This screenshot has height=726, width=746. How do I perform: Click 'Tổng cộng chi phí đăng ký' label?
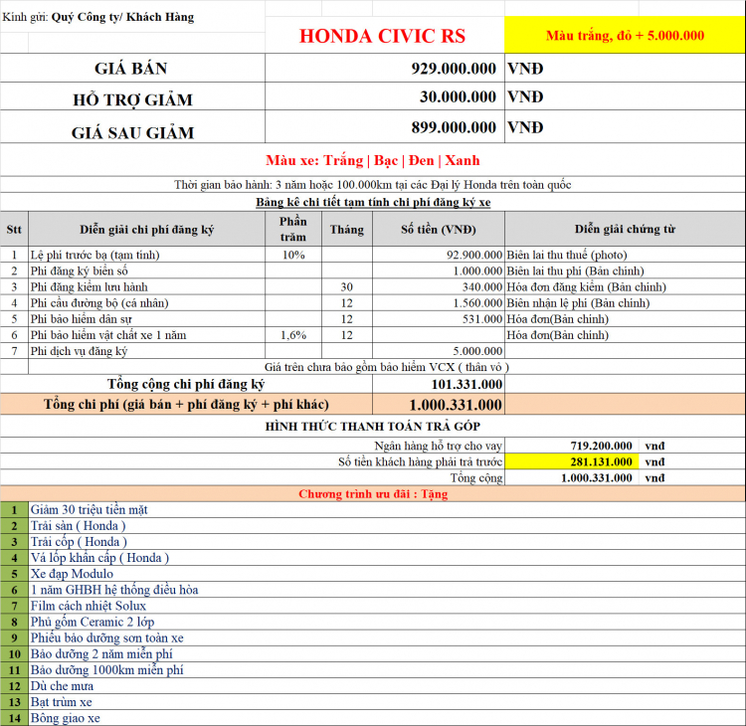pyautogui.click(x=186, y=384)
